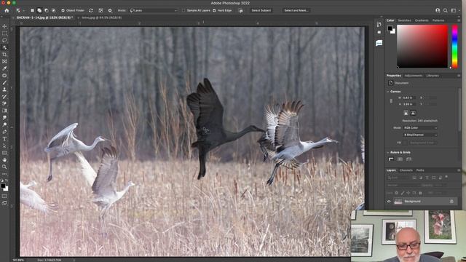Viewport: 466px width, 262px height.
Task: Collapse the Rulers & Grids section
Action: tap(388, 152)
